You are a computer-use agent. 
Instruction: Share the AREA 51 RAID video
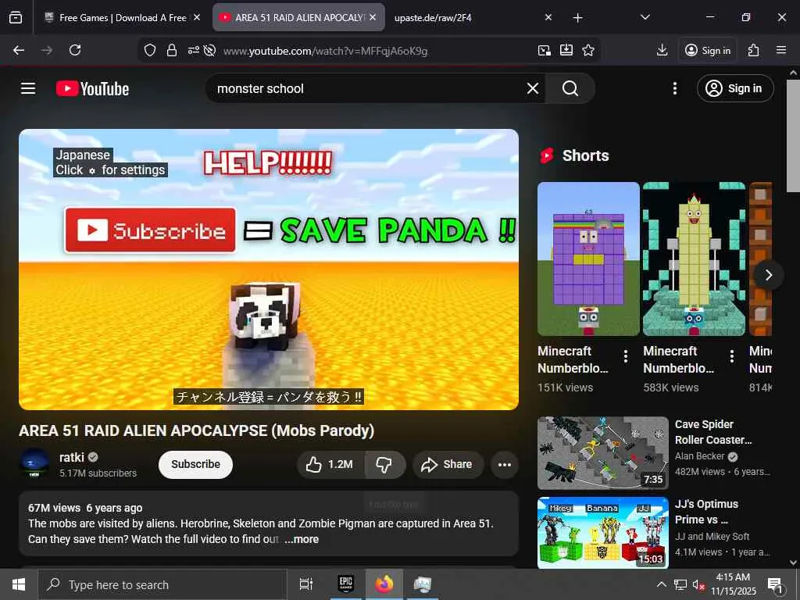tap(447, 464)
